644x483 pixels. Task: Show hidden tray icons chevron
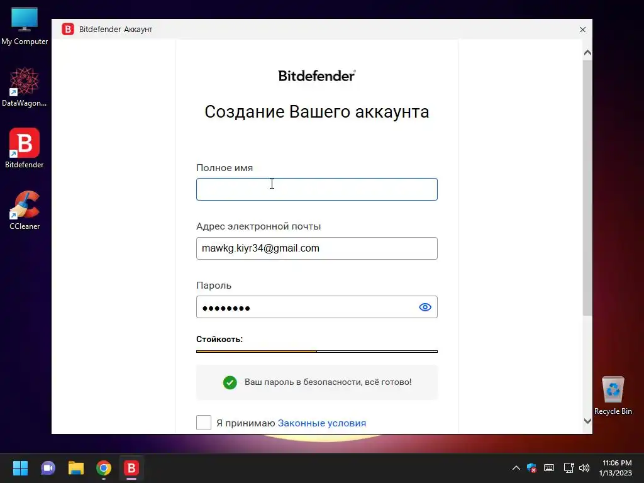[516, 468]
